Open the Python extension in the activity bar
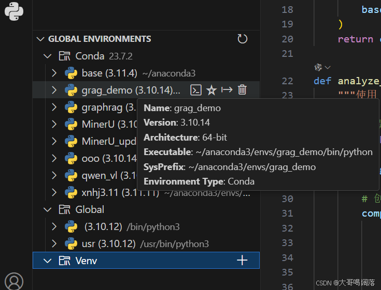The width and height of the screenshot is (381, 290). click(14, 11)
